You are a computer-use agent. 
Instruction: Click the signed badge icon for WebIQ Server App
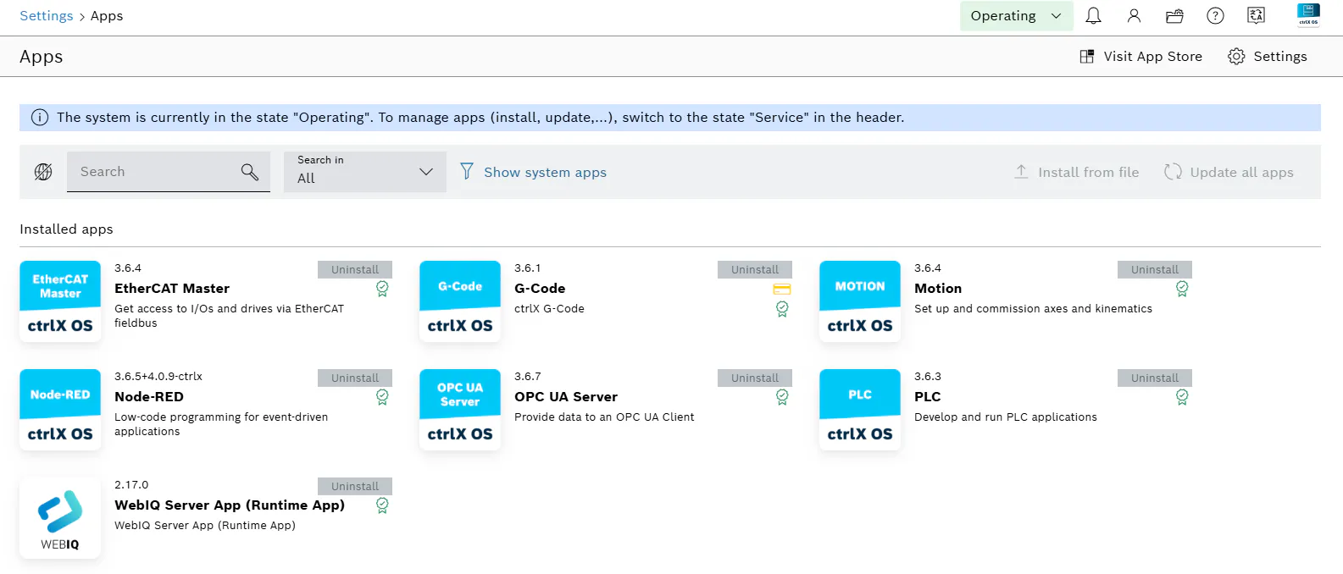click(x=382, y=505)
